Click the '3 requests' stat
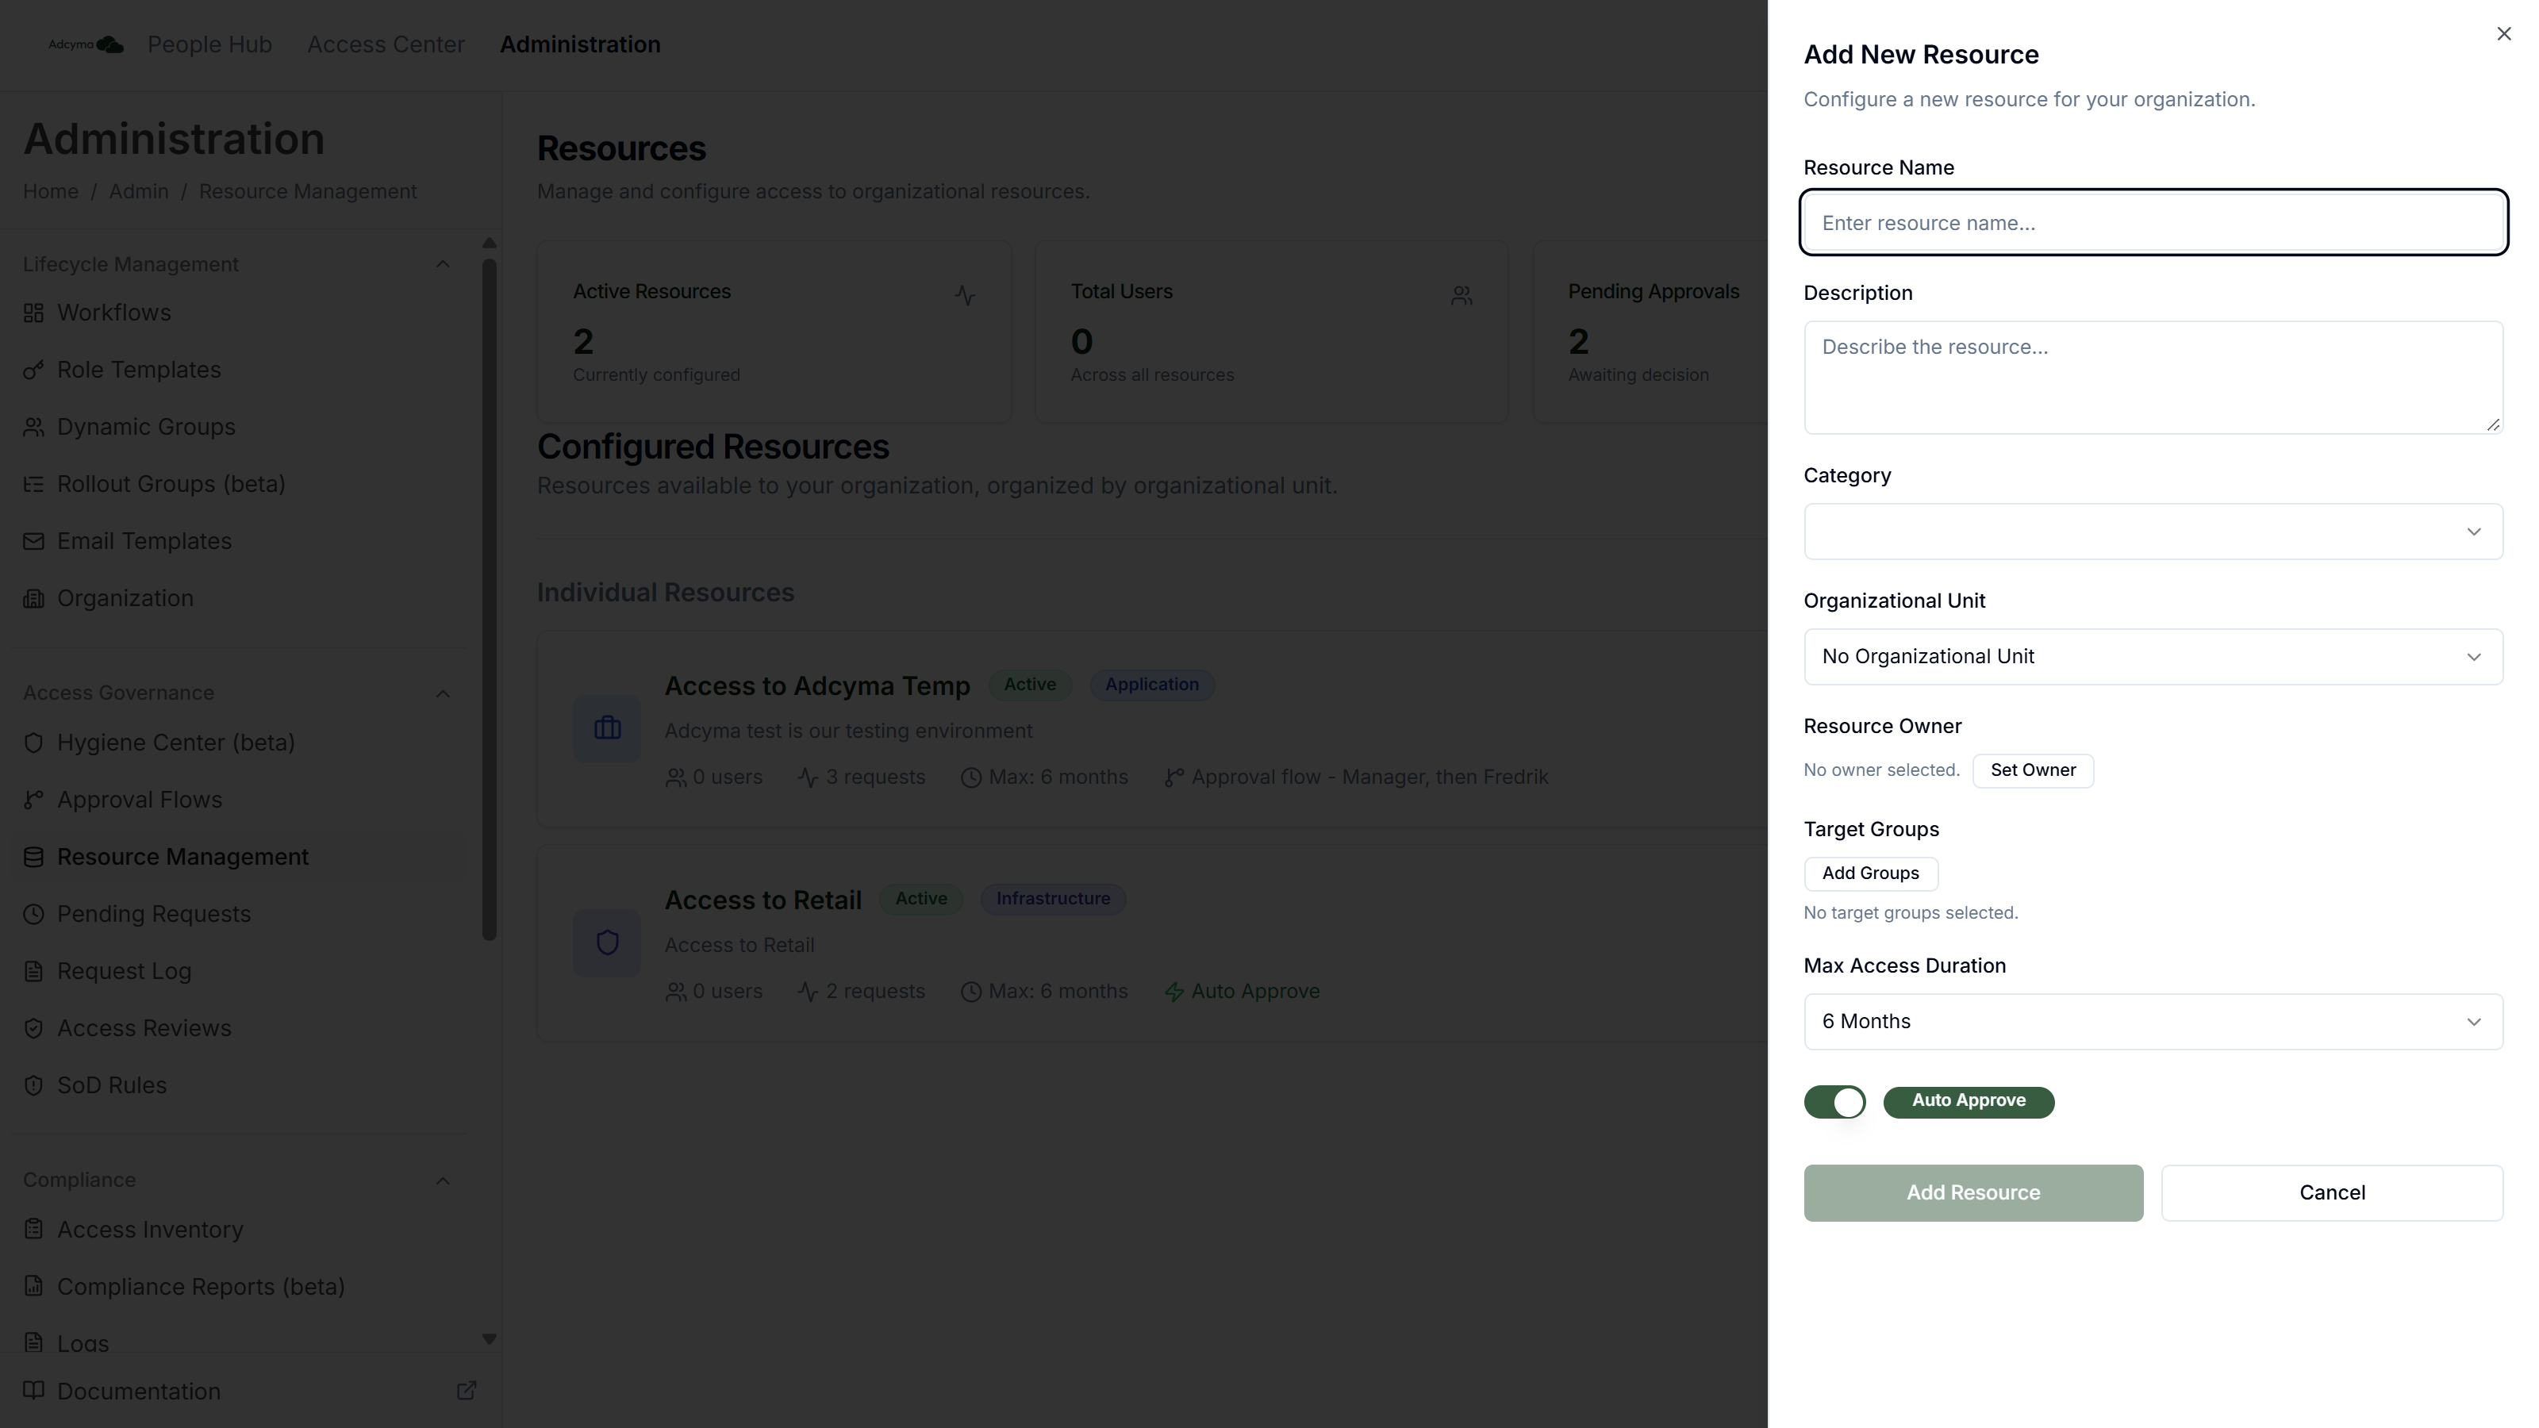The image size is (2539, 1428). coord(862,777)
